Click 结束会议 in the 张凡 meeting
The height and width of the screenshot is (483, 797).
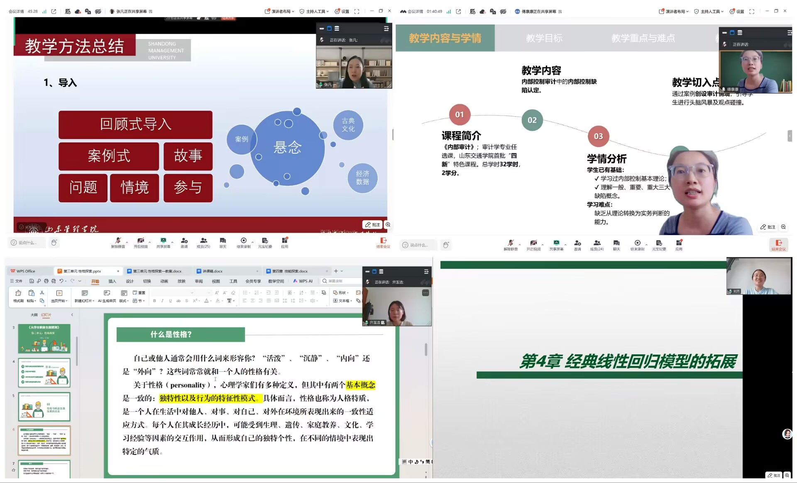(x=383, y=243)
